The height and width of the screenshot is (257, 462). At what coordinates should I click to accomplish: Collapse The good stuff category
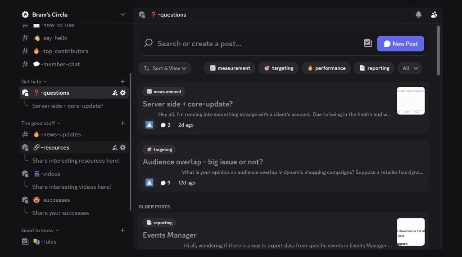41,123
